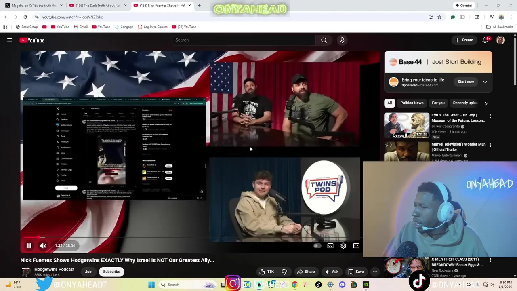Expand the Base44 ad chevron
The image size is (517, 291).
(485, 82)
